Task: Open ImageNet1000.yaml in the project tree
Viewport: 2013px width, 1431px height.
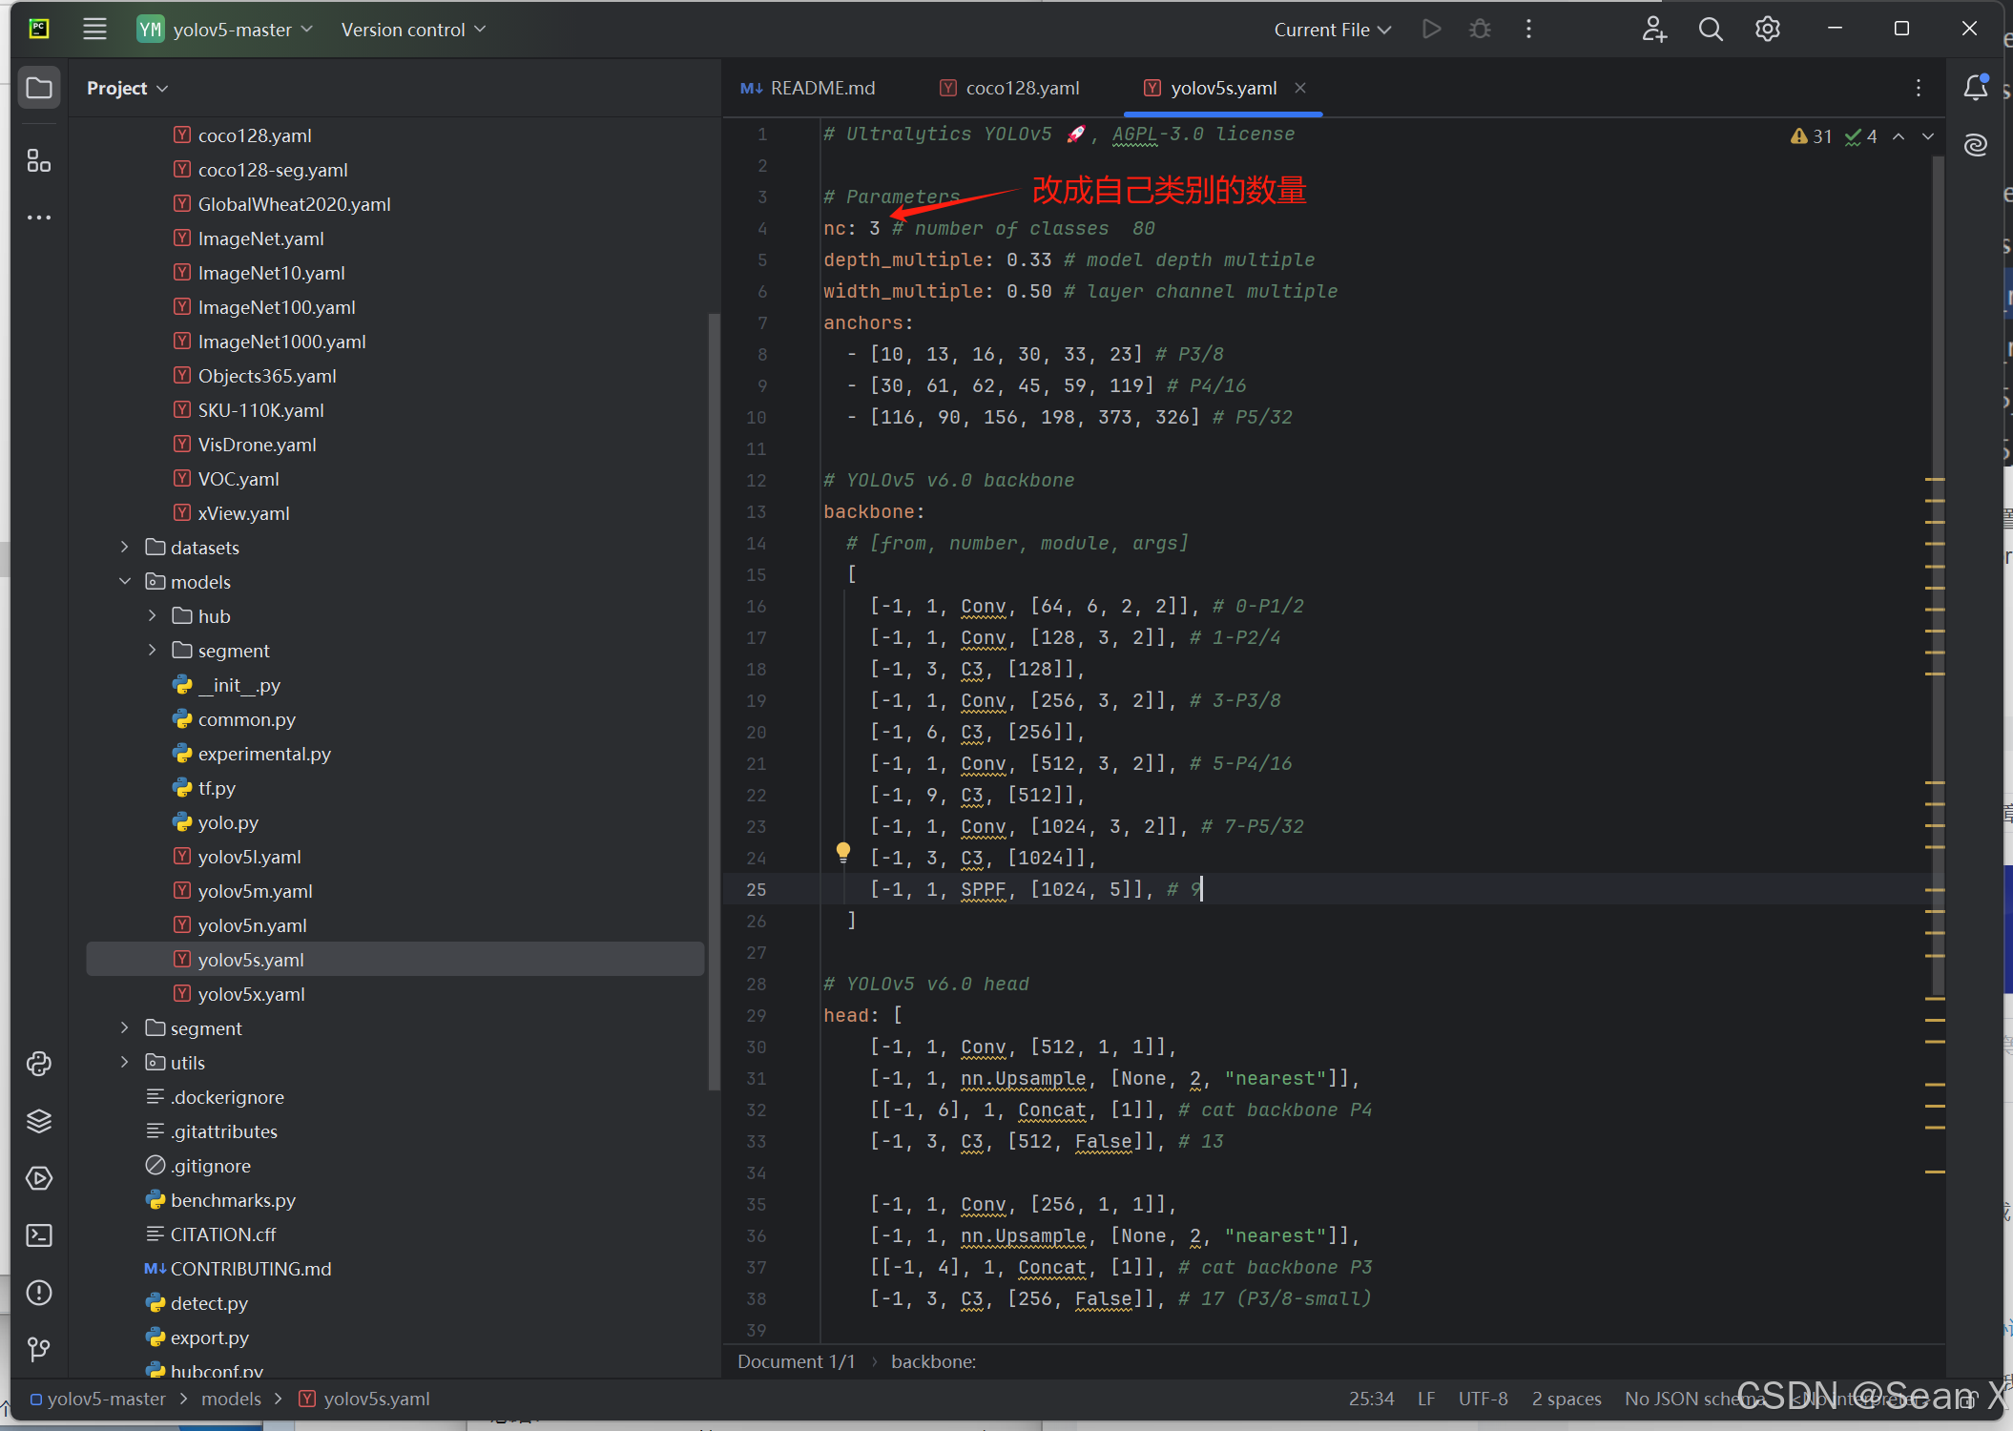Action: click(281, 342)
